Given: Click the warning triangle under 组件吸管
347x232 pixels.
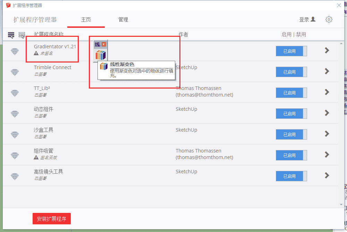Looking at the screenshot, I should tap(36, 157).
